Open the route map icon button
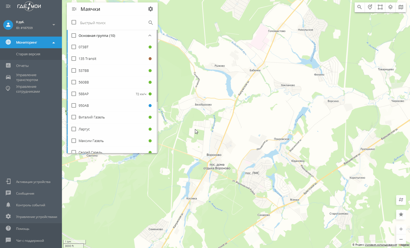410x248 pixels. 401,200
